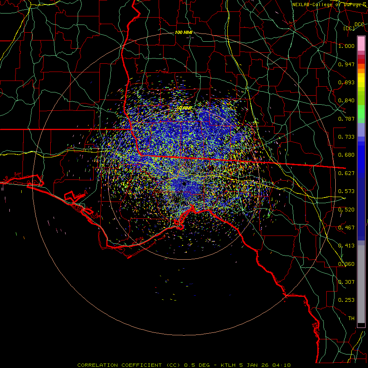Click the 50 NMI range ring label
Viewport: 368px width, 368px height.
[x=184, y=108]
